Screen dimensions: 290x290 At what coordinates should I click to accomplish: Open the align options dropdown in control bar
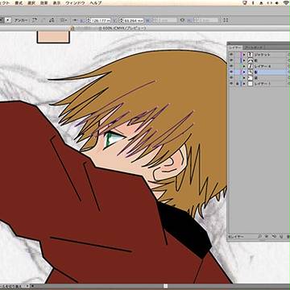point(64,20)
